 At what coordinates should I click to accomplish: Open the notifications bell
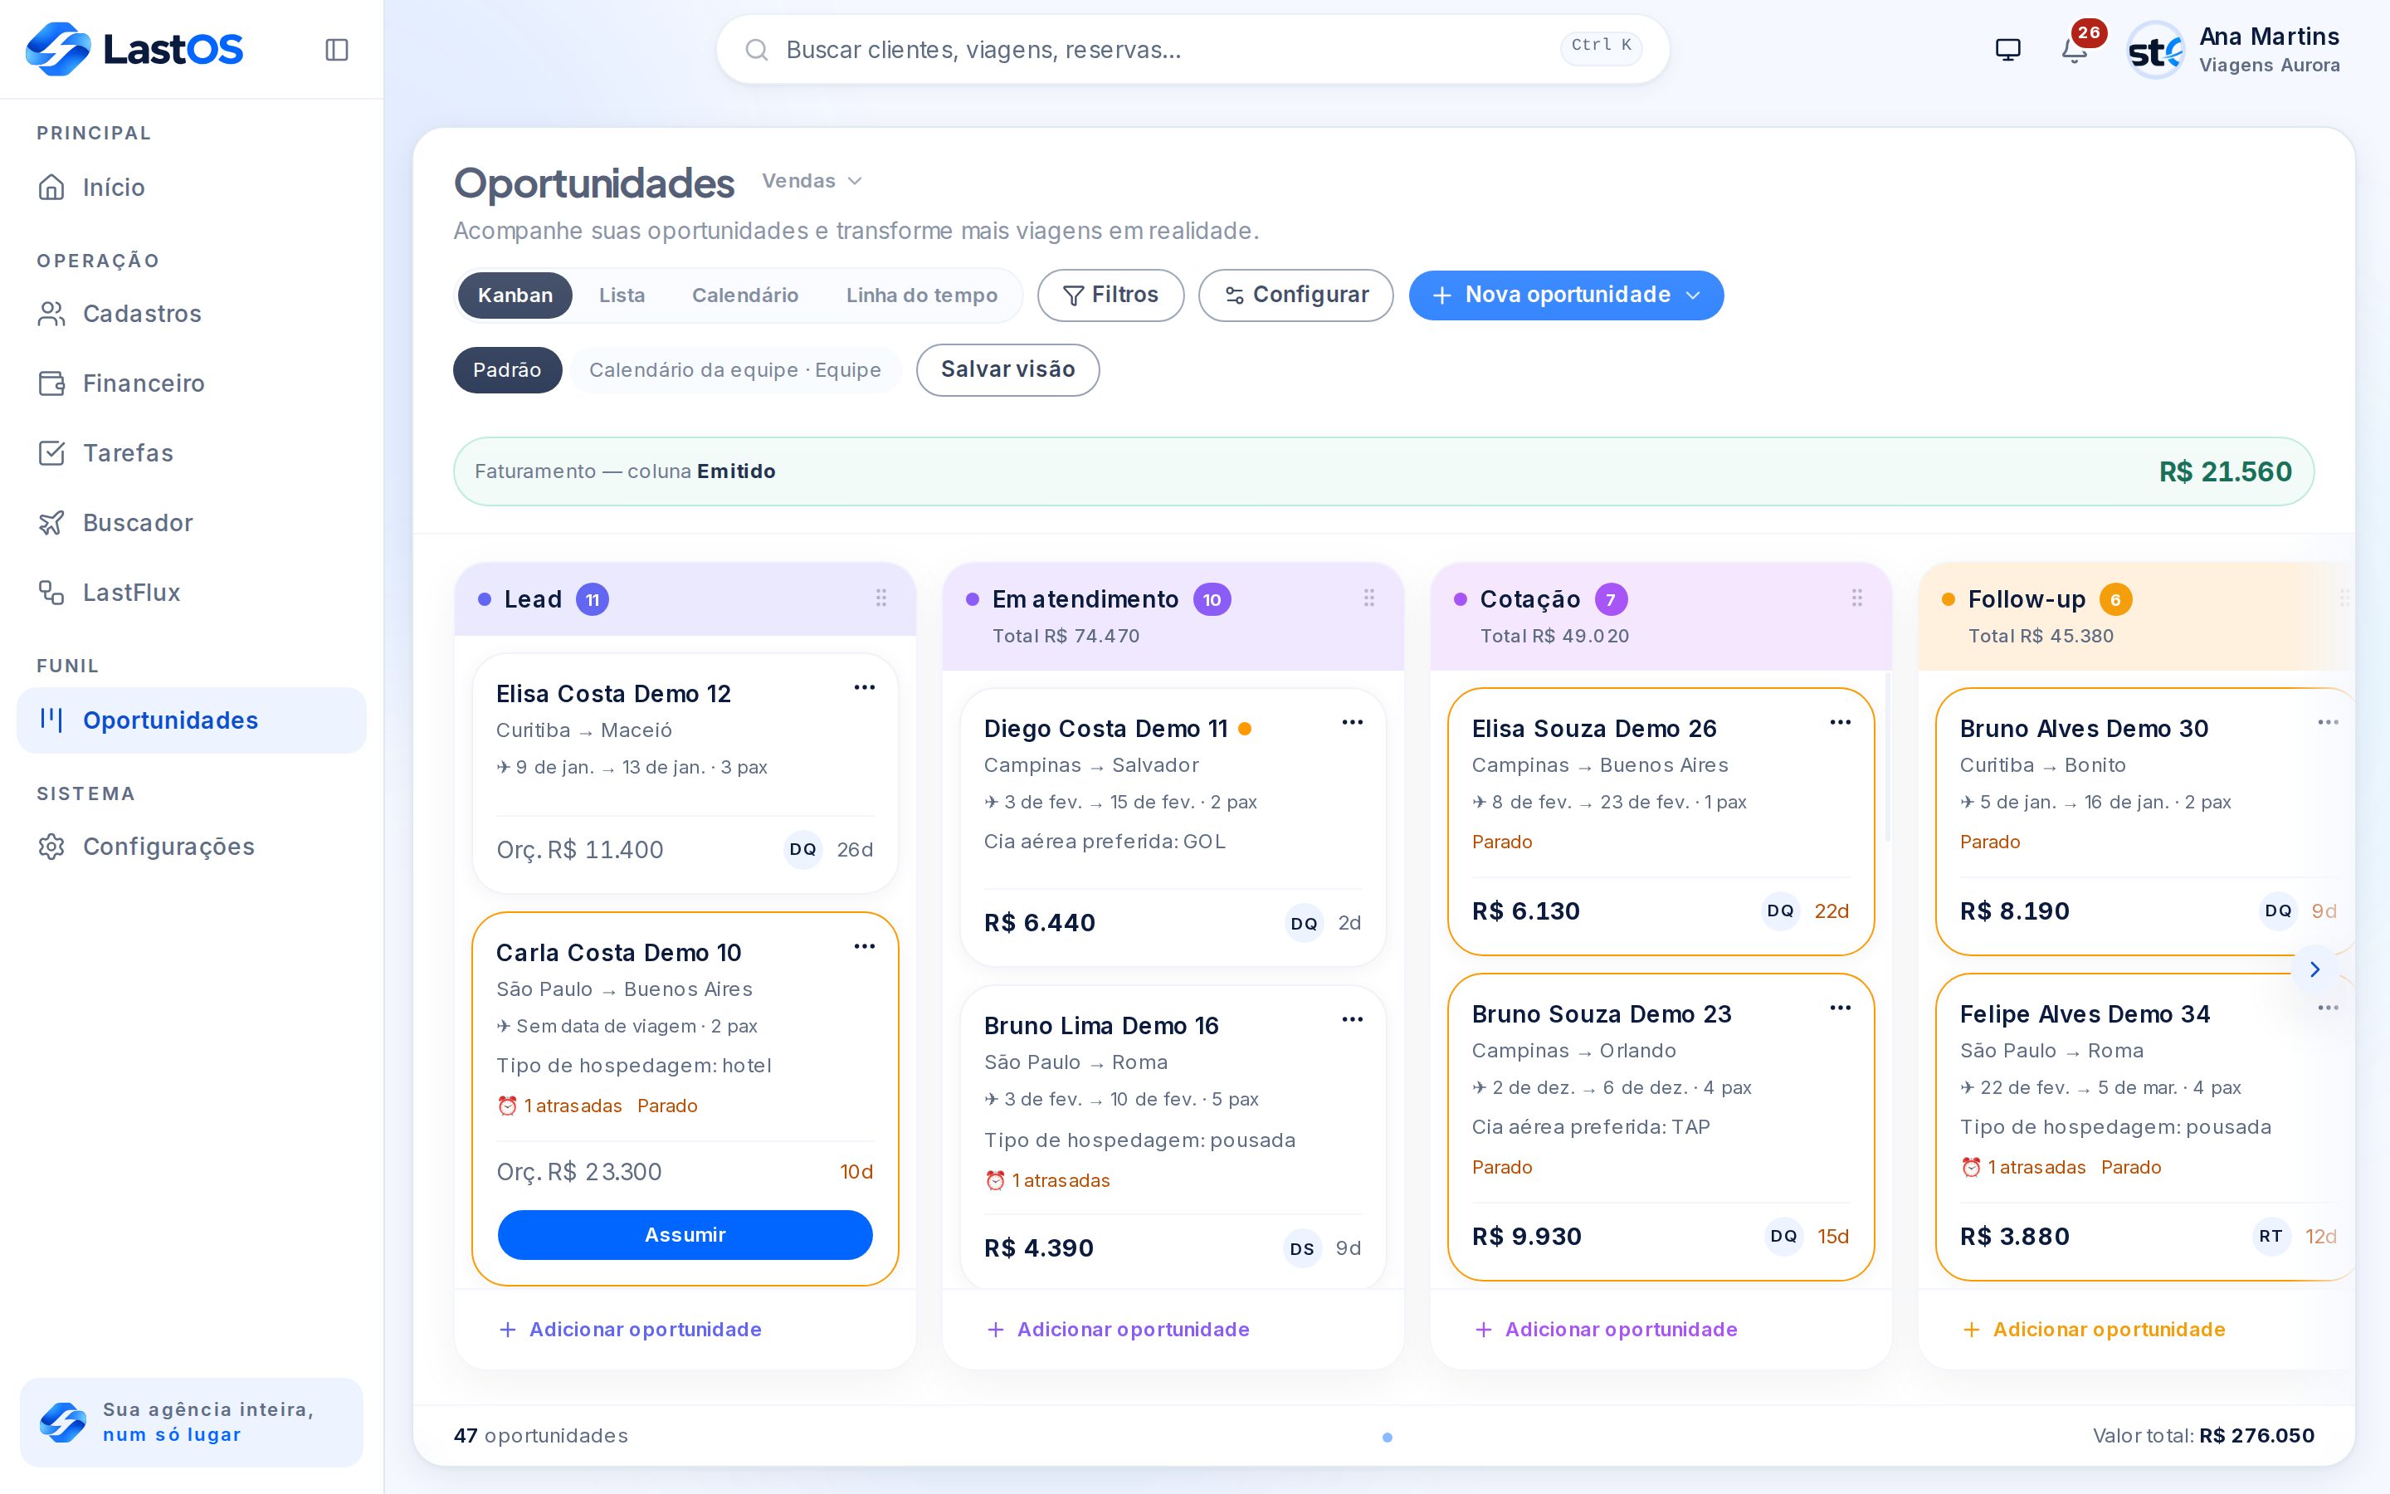2074,50
